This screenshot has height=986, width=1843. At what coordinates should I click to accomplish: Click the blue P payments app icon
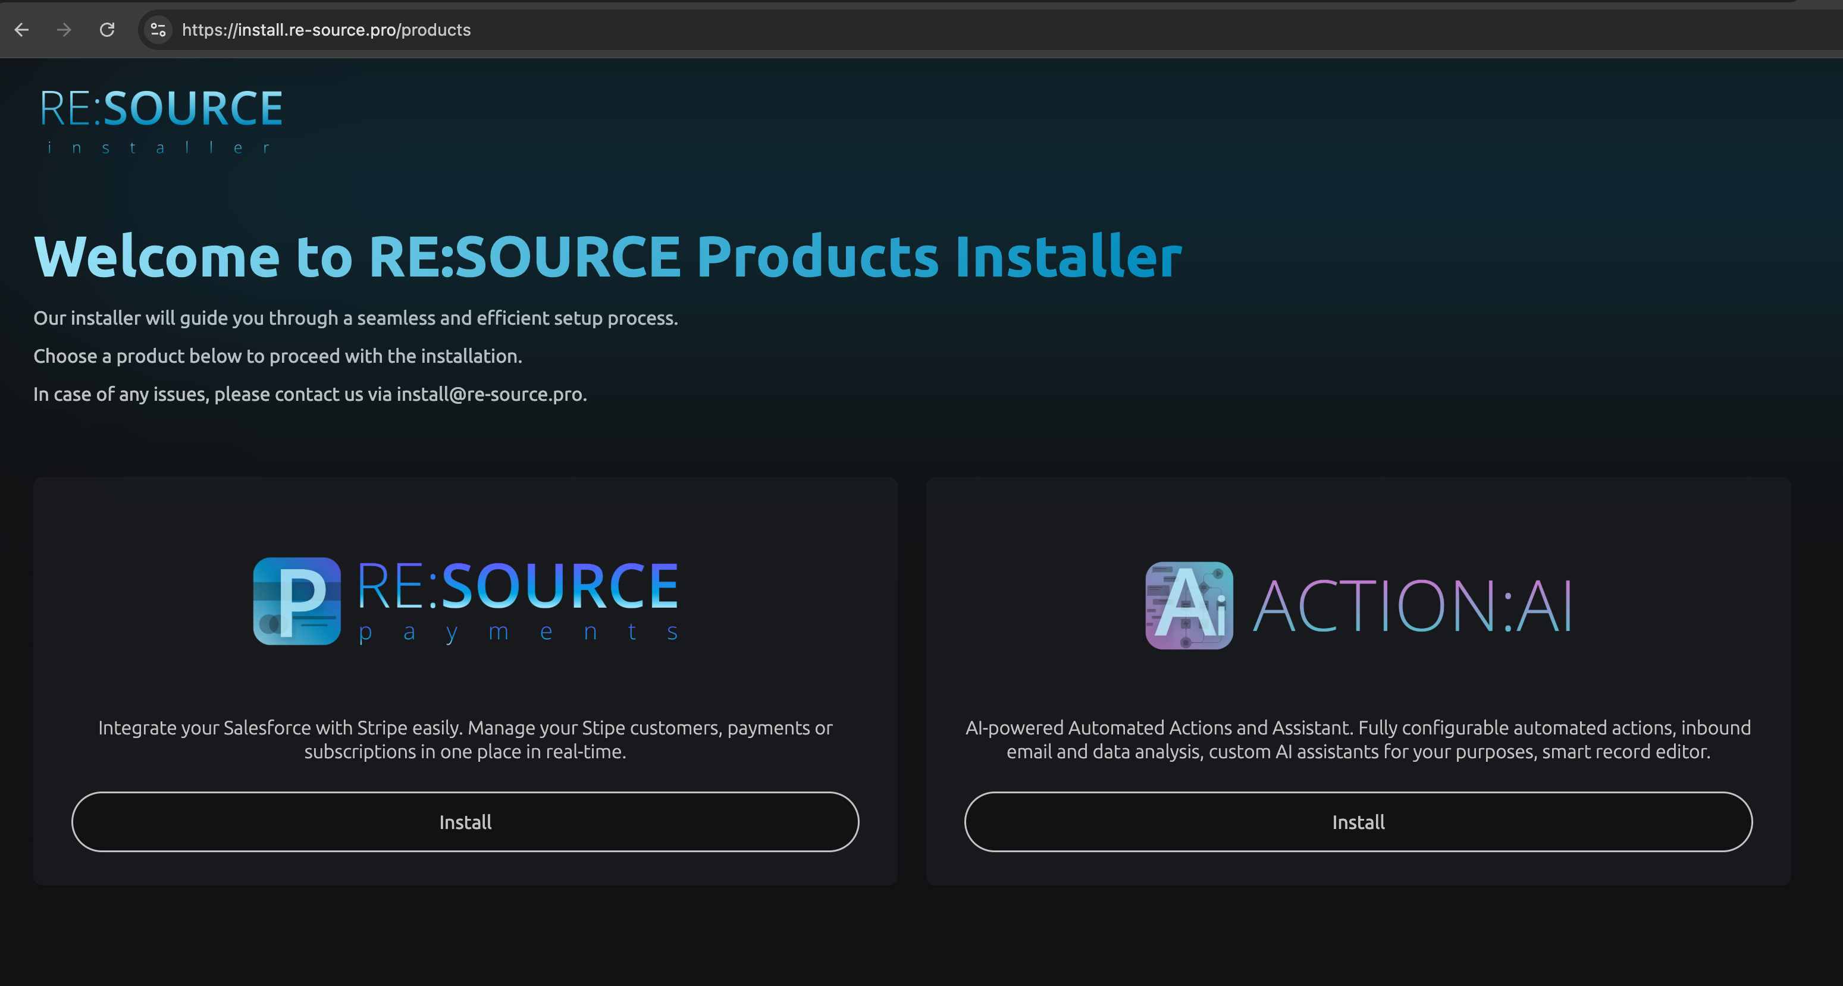297,601
